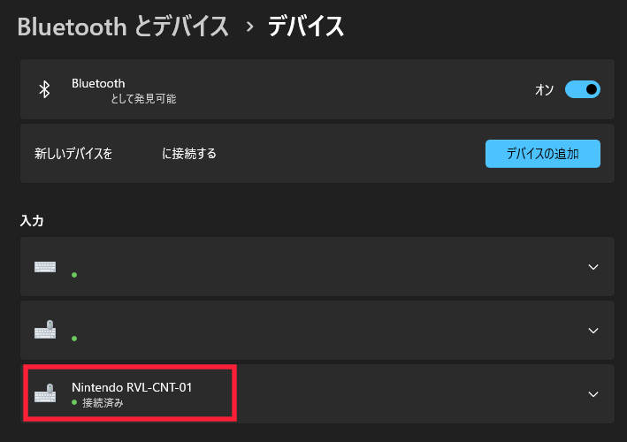Click the keyboard device icon
The height and width of the screenshot is (442, 627).
pyautogui.click(x=45, y=267)
